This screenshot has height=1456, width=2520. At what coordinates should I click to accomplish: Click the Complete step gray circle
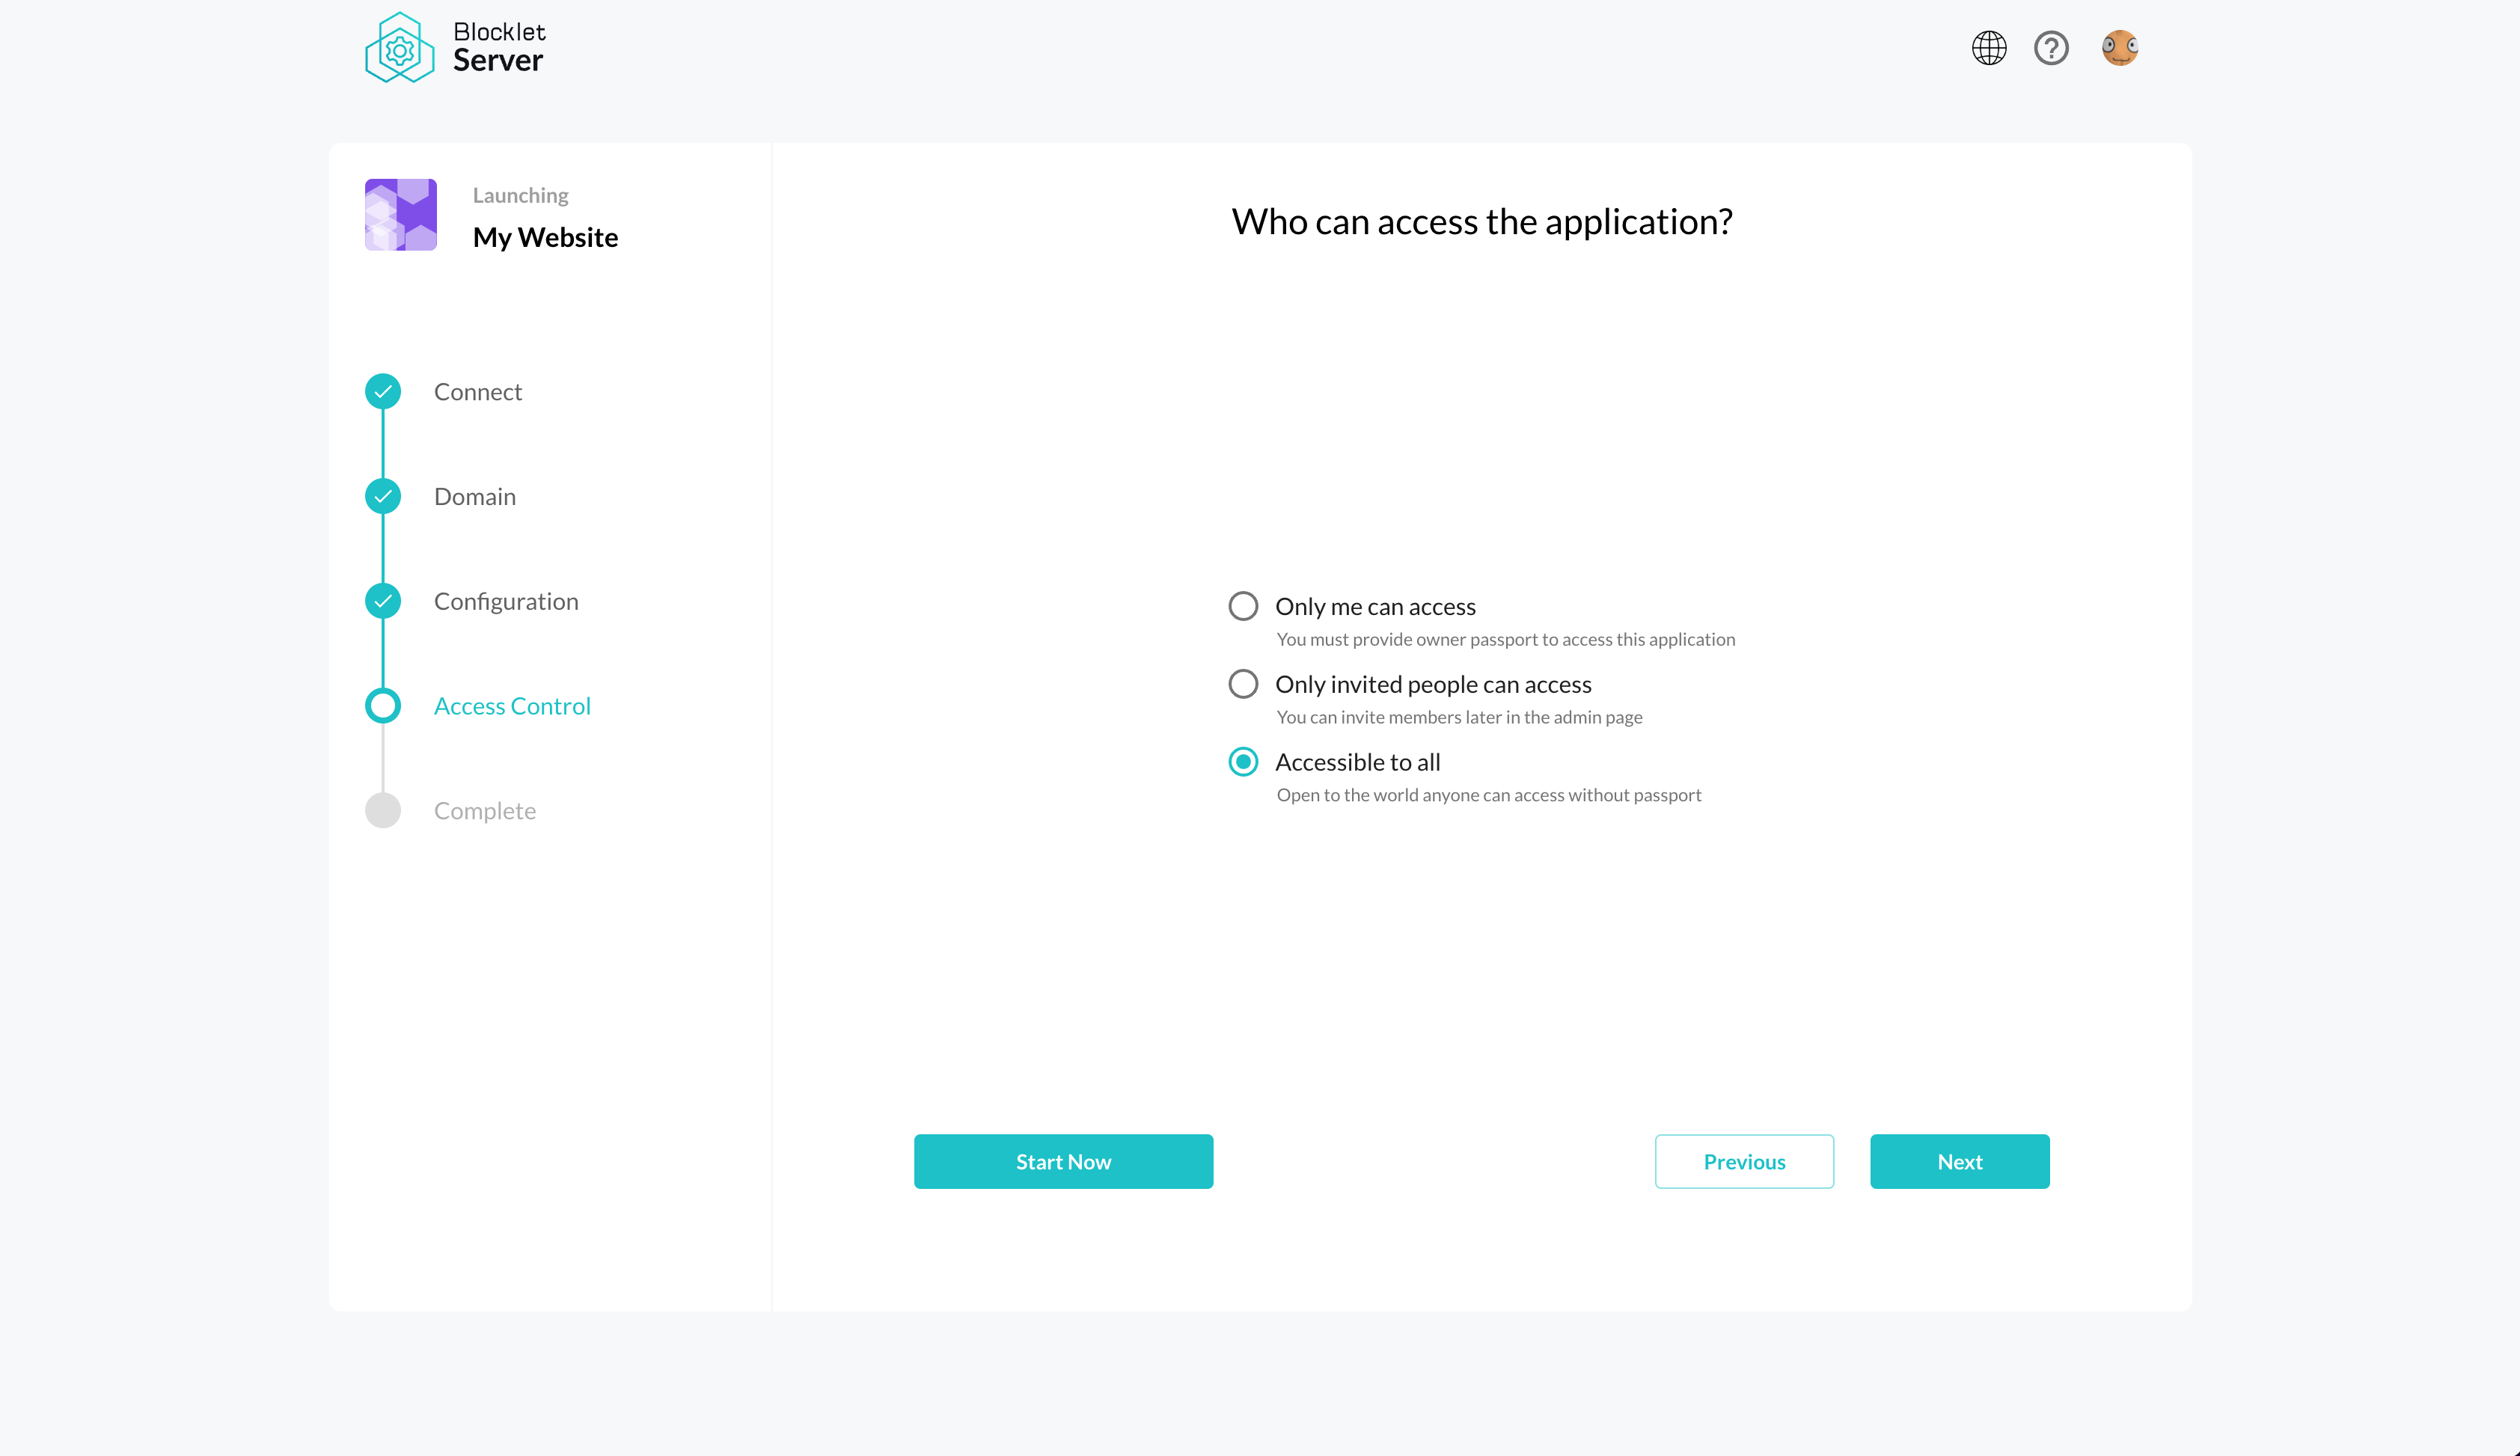pos(383,811)
